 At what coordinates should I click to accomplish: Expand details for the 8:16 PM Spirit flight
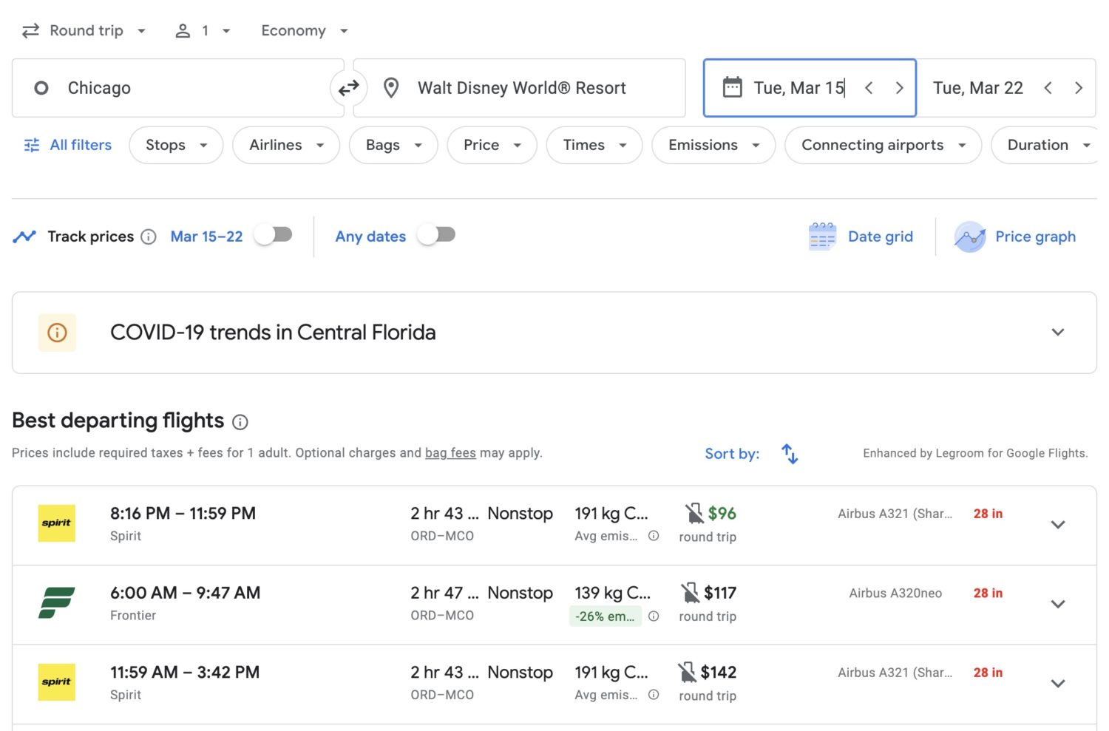click(1057, 525)
